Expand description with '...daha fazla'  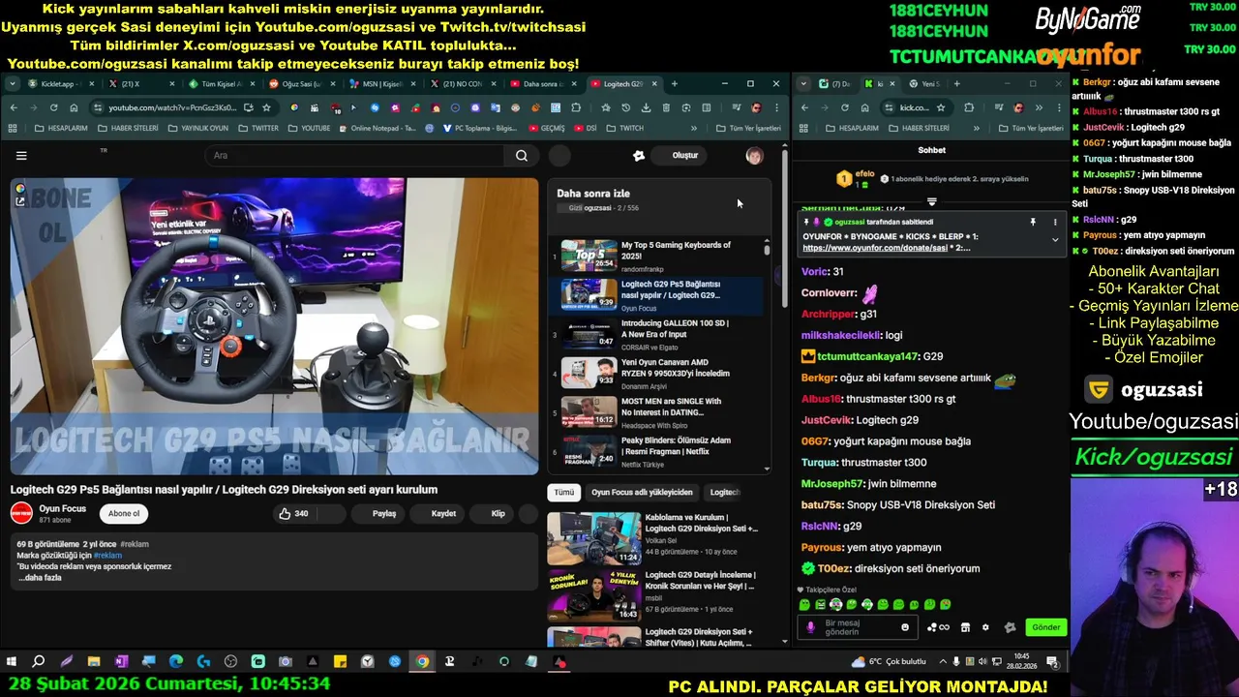(40, 578)
